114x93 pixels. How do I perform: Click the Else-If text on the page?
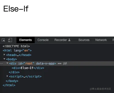16,9
